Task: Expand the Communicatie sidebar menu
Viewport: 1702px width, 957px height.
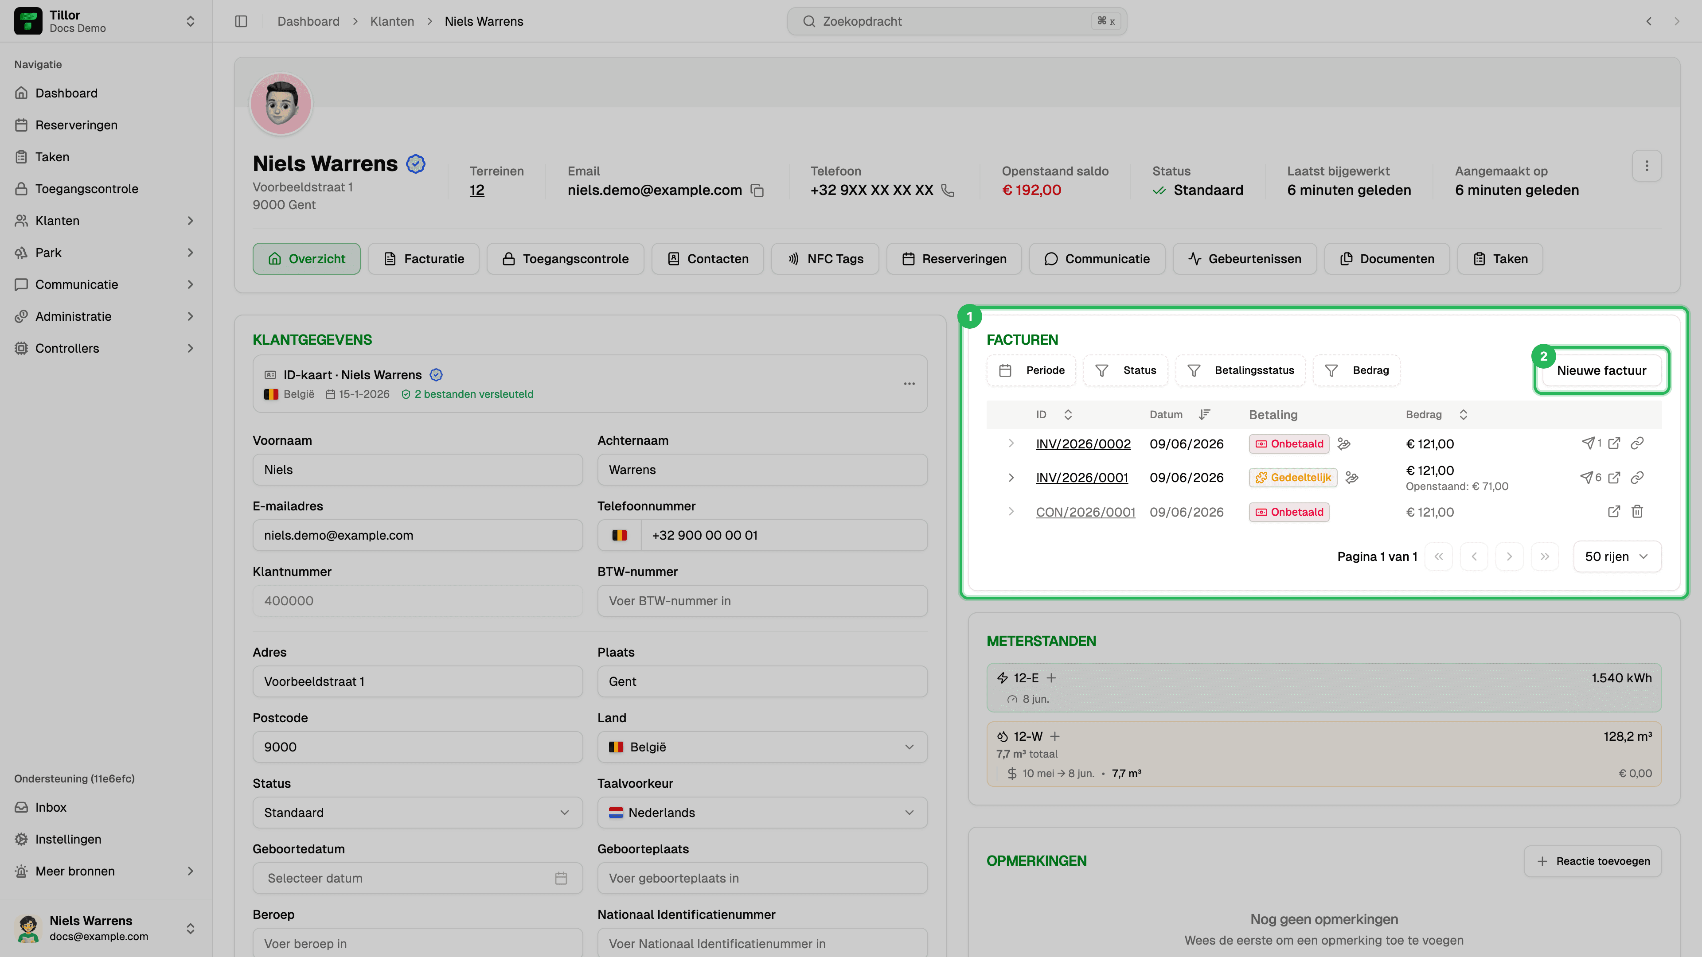Action: tap(190, 284)
